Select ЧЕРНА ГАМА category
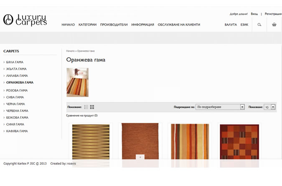 (15, 104)
